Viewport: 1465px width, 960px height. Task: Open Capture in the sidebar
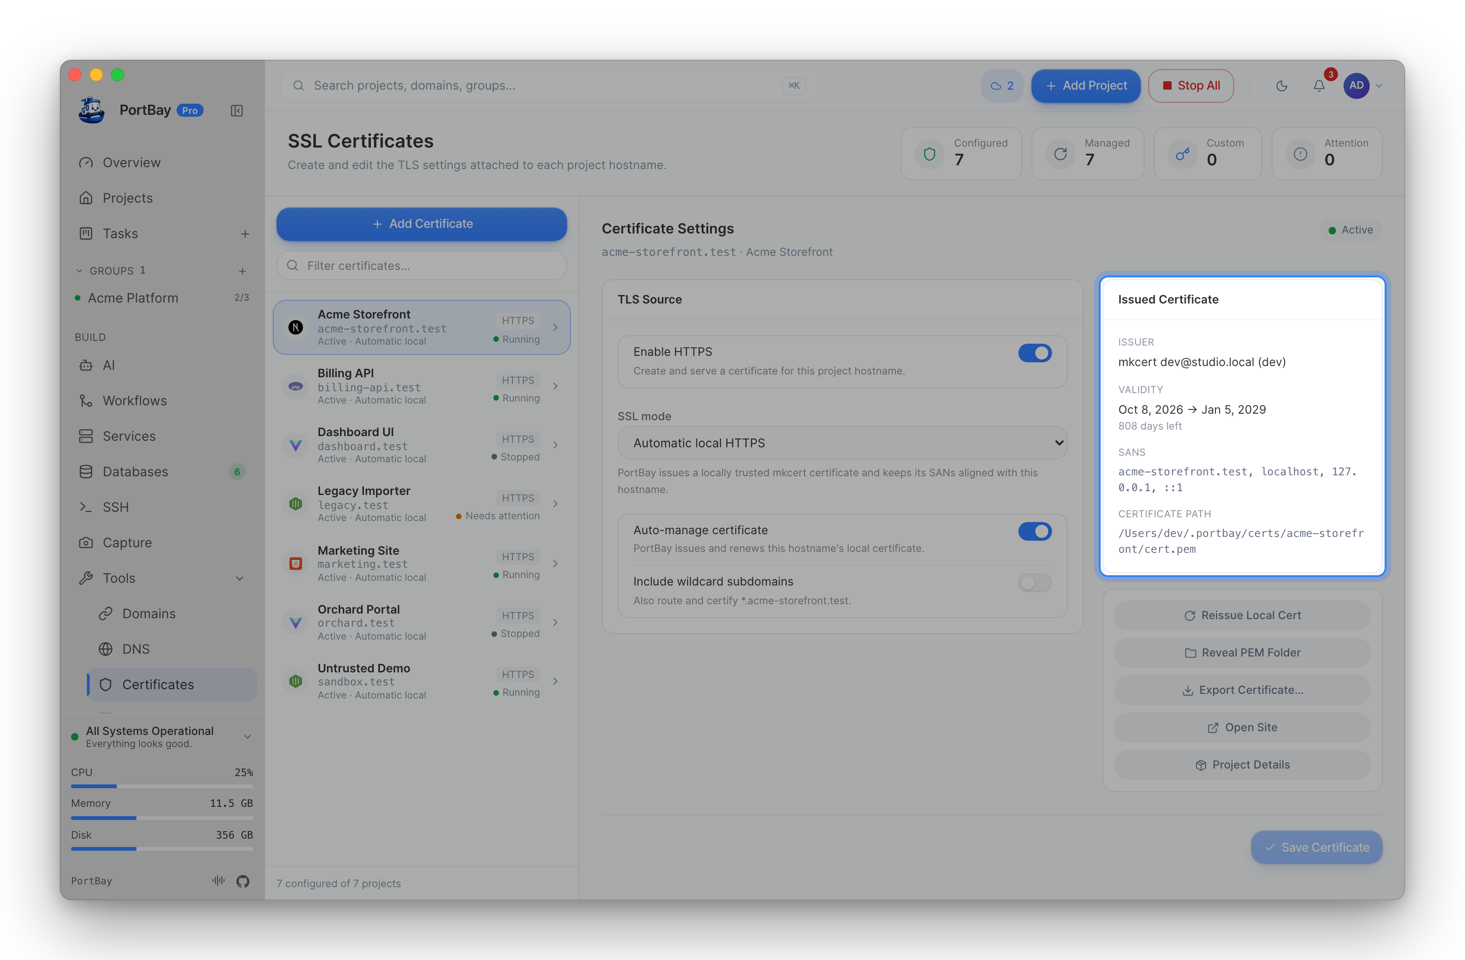(x=163, y=543)
